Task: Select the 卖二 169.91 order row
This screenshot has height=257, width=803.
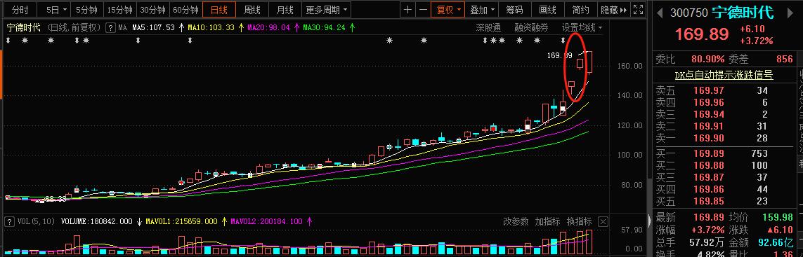Action: coord(724,126)
